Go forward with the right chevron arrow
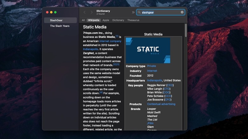 point(92,12)
